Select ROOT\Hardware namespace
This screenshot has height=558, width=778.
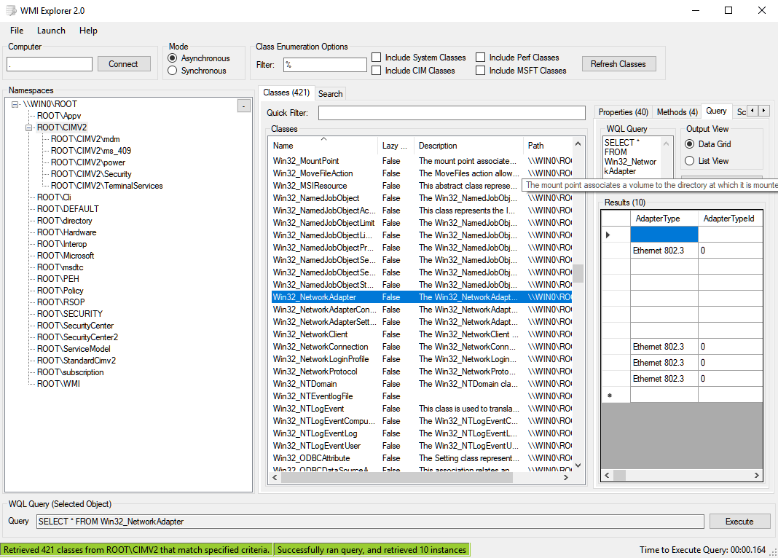coord(66,232)
